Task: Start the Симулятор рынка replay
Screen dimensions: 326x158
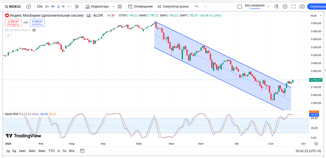Action: click(173, 6)
